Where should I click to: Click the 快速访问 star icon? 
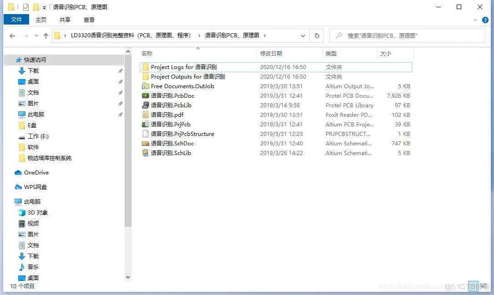tap(19, 60)
